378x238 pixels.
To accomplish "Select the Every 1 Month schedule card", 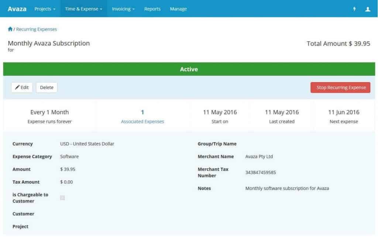I will pos(49,115).
